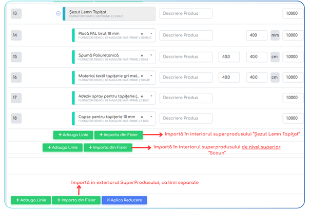Click the 400 dimension field on row 14
Image resolution: width=309 pixels, height=211 pixels.
(x=257, y=35)
